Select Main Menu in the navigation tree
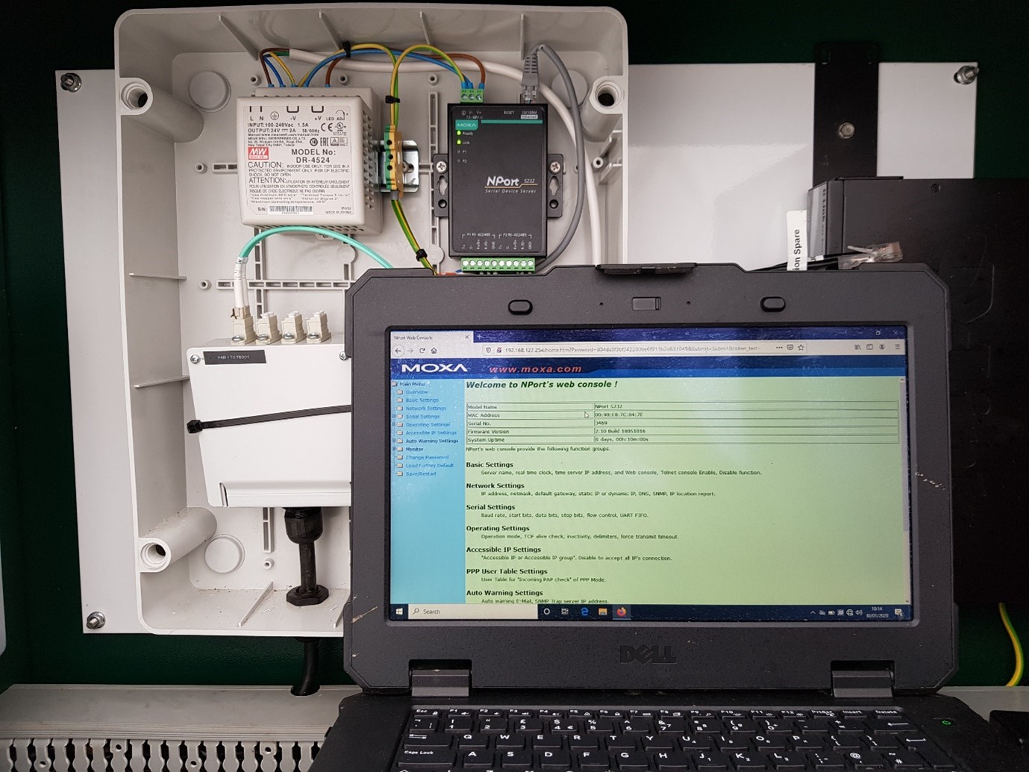 (x=412, y=384)
